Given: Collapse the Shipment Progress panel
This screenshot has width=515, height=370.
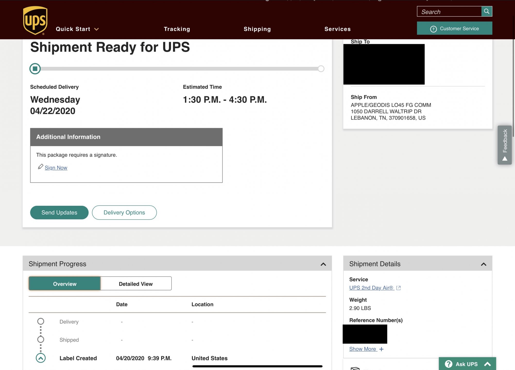Looking at the screenshot, I should (x=323, y=264).
